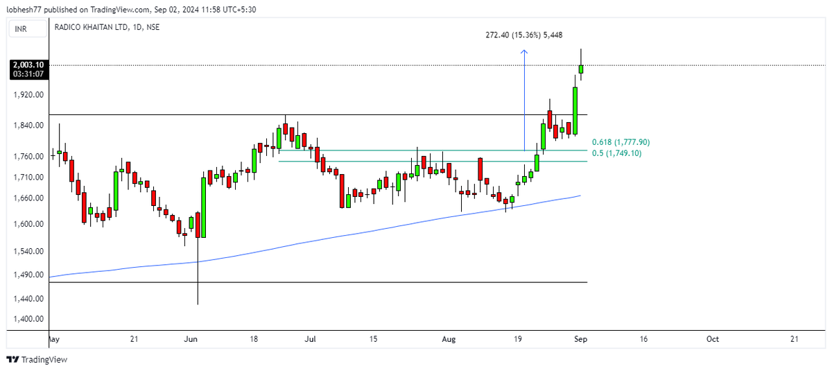832x371 pixels.
Task: Click the TradingView logo at bottom
Action: 36,360
